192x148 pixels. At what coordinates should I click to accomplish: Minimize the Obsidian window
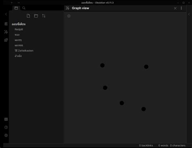point(178,3)
